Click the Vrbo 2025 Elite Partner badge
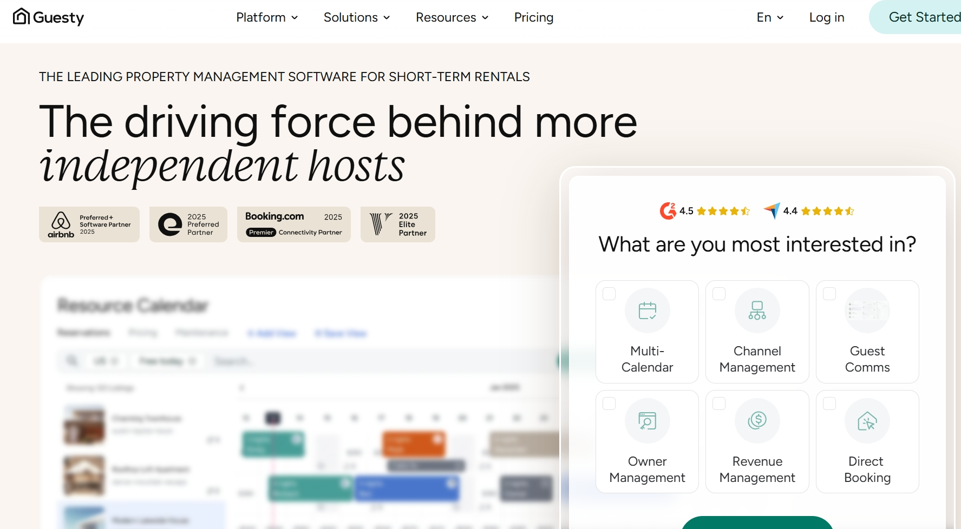 [398, 224]
